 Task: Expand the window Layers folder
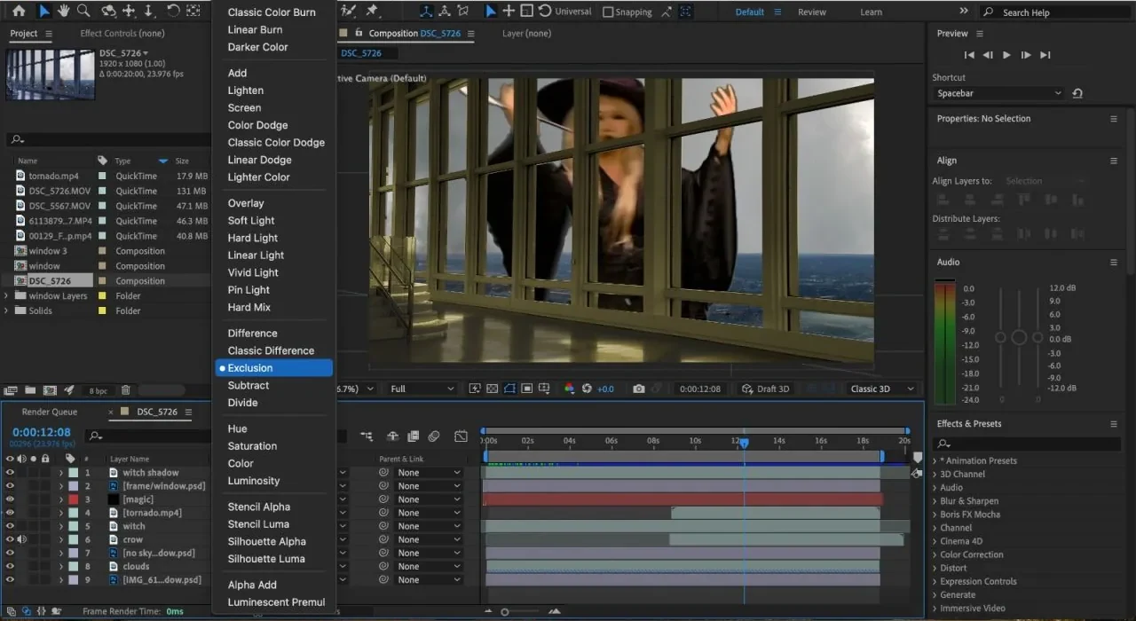[x=8, y=296]
